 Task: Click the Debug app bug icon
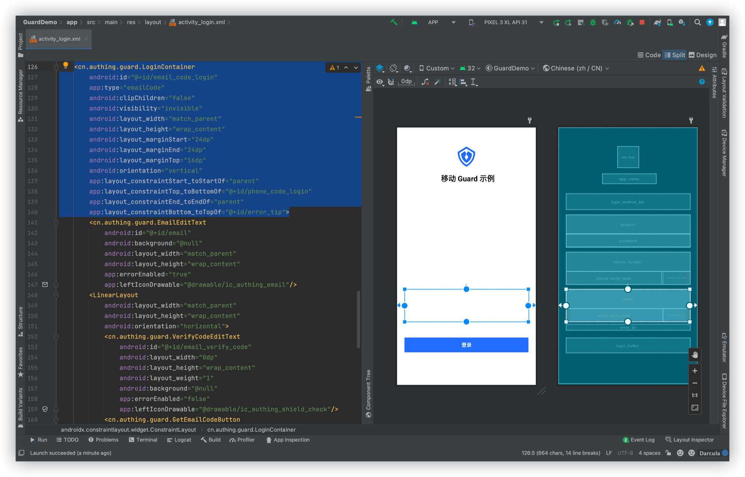[x=593, y=22]
